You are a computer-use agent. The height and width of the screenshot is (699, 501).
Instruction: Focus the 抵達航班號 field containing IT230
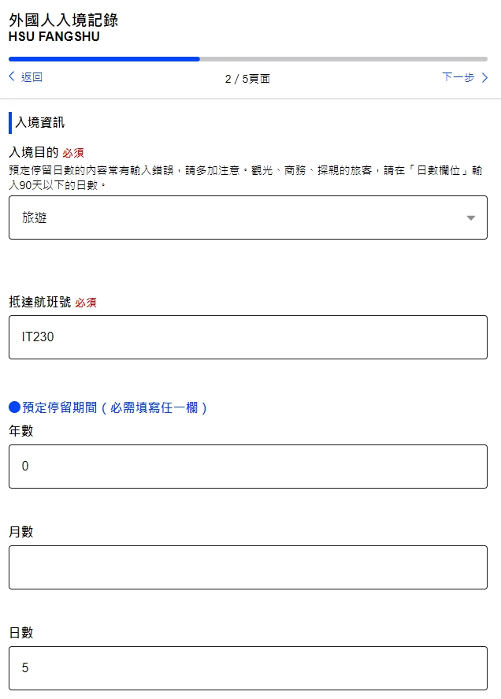pyautogui.click(x=248, y=337)
